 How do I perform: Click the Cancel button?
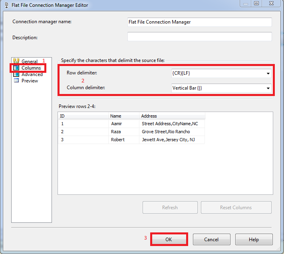(212, 240)
